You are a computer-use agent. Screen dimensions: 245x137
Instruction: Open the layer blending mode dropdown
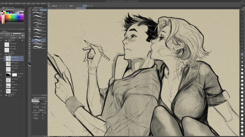click(8, 33)
